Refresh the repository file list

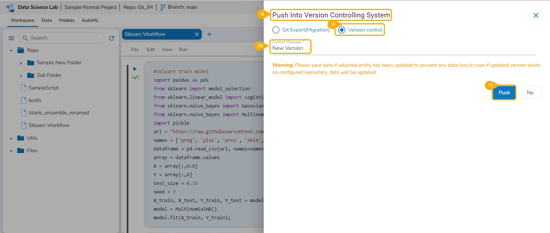point(112,38)
